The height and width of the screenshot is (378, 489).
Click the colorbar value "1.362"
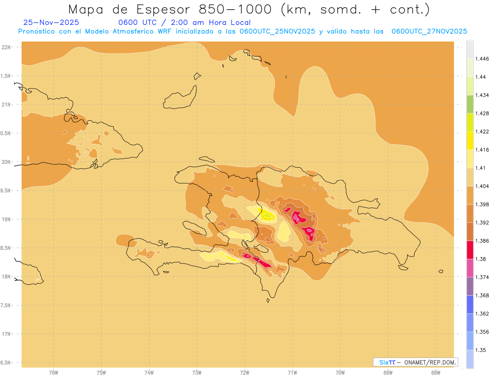[482, 314]
